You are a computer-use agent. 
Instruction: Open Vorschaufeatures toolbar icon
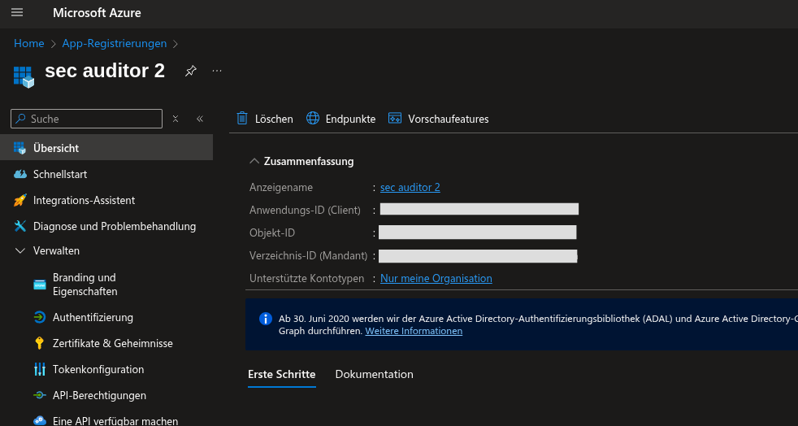(395, 119)
